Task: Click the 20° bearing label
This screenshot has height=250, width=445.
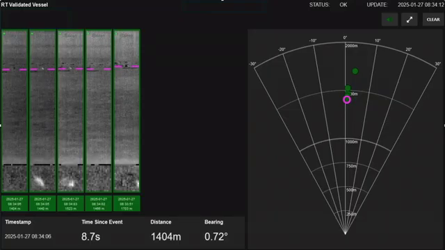Action: coord(408,49)
